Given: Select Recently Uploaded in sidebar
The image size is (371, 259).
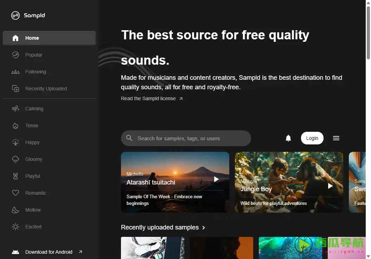Looking at the screenshot, I should pyautogui.click(x=46, y=89).
